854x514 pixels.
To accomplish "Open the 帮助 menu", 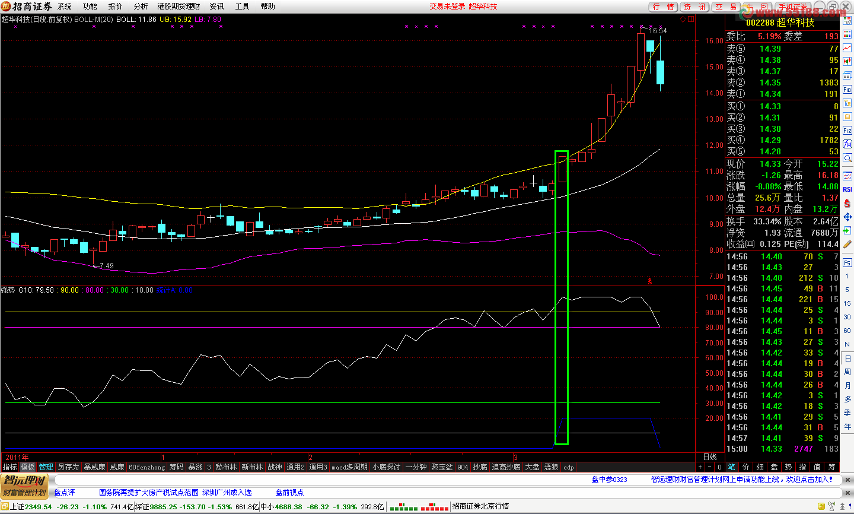I will click(x=268, y=7).
